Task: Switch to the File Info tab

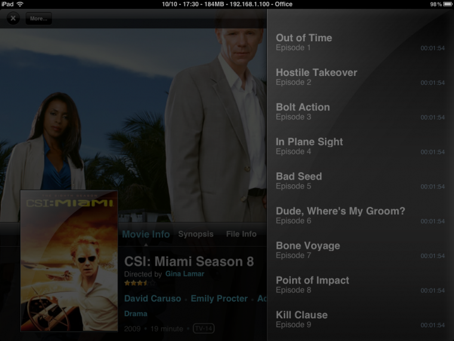Action: click(x=241, y=234)
